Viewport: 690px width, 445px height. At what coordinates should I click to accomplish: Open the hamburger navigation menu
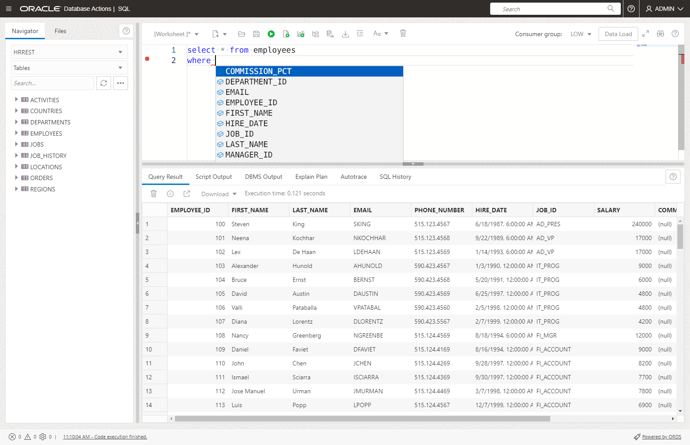click(x=9, y=9)
